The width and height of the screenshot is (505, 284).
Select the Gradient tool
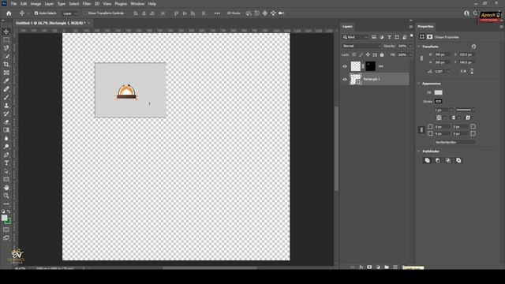click(x=6, y=130)
